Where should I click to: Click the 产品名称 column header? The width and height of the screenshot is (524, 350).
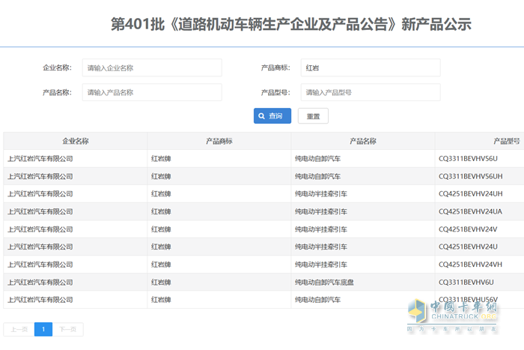[x=363, y=141]
